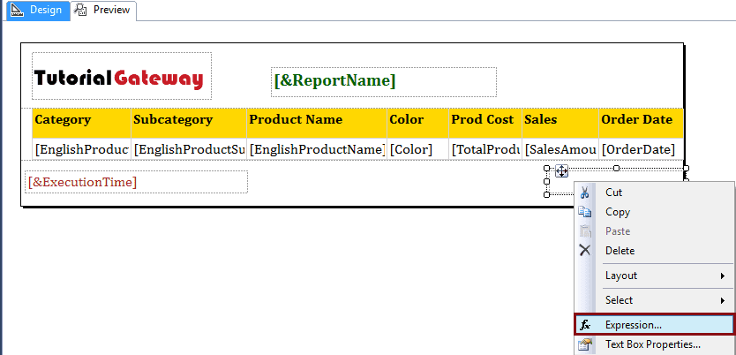Click the Paste clipboard icon
Image resolution: width=736 pixels, height=355 pixels.
click(585, 231)
